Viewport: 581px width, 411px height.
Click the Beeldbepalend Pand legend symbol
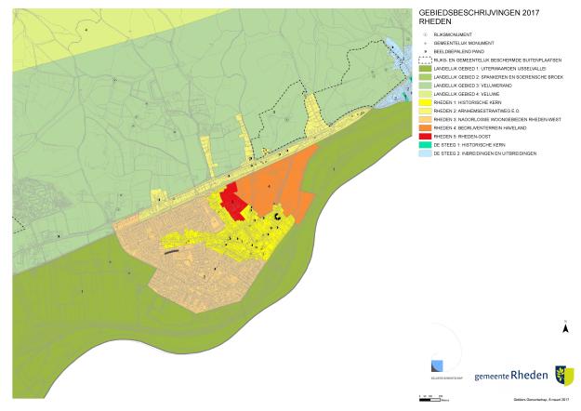(424, 51)
